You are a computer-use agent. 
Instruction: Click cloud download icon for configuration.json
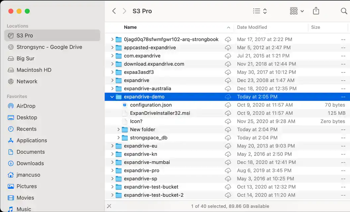(228, 105)
